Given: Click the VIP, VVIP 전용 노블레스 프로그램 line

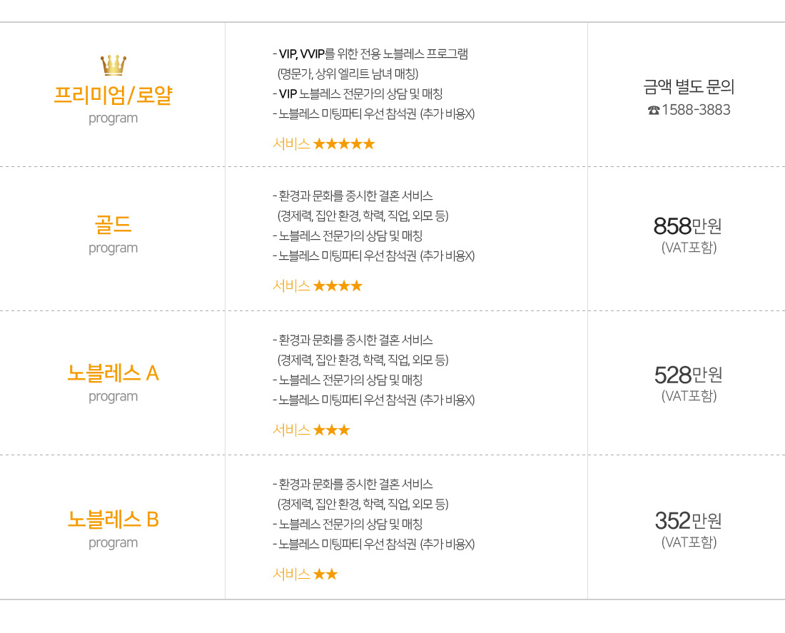Looking at the screenshot, I should point(370,54).
